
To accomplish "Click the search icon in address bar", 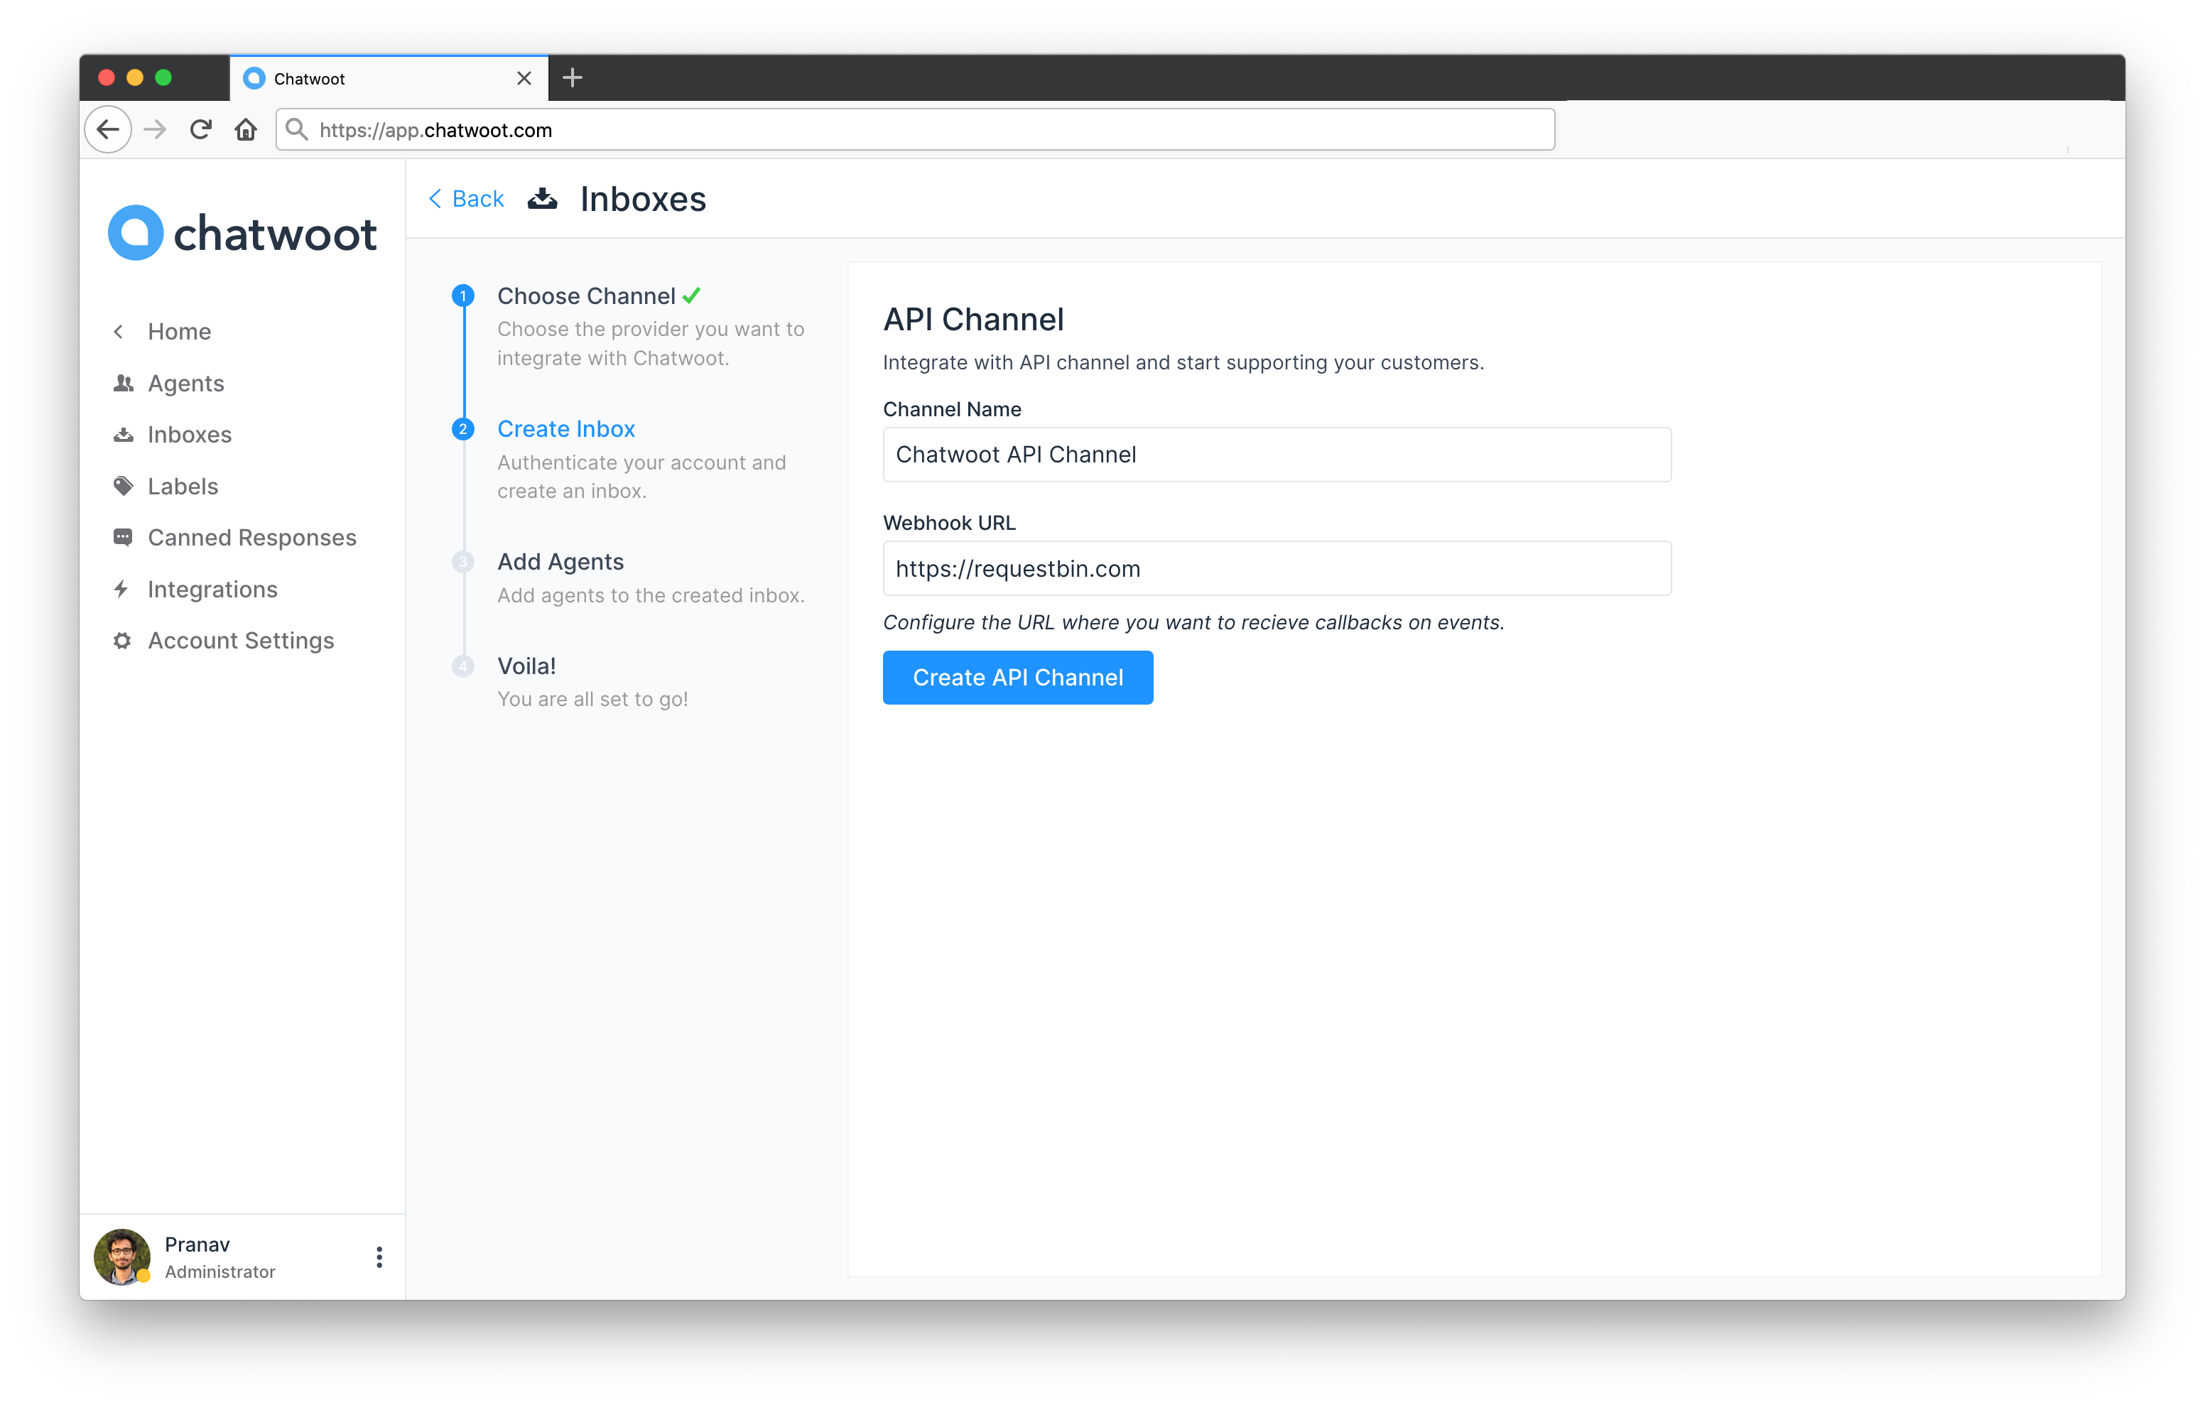I will click(297, 129).
